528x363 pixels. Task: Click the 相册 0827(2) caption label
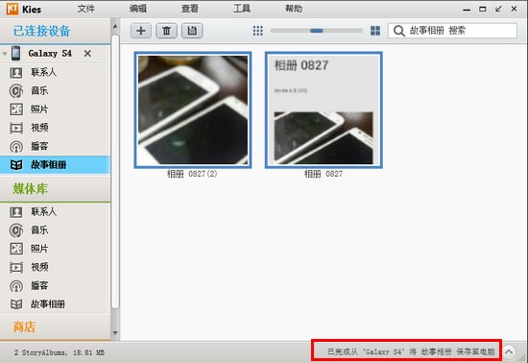pos(192,174)
